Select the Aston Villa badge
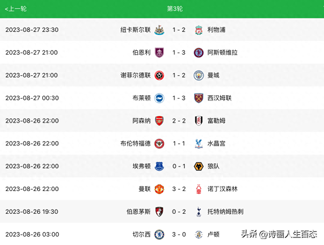Viewport: 324px width, 245px height. [199, 53]
